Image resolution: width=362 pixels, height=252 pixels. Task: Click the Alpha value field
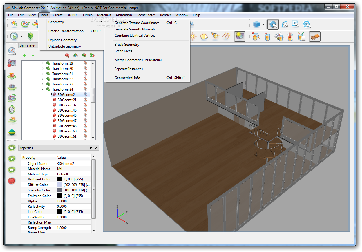pyautogui.click(x=74, y=201)
